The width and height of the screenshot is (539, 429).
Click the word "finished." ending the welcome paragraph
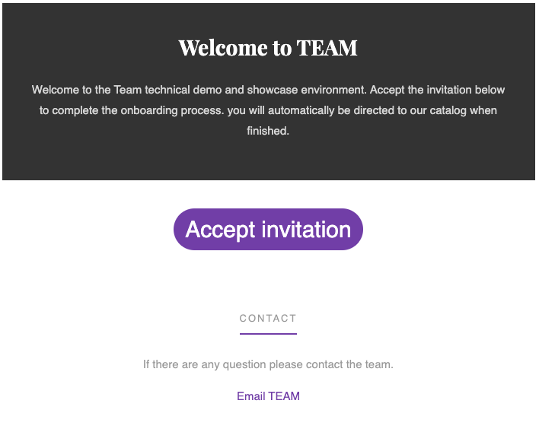268,131
